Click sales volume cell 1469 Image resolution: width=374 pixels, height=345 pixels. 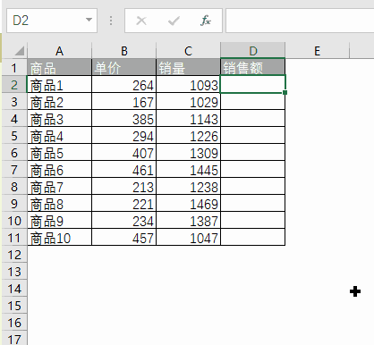tap(188, 203)
